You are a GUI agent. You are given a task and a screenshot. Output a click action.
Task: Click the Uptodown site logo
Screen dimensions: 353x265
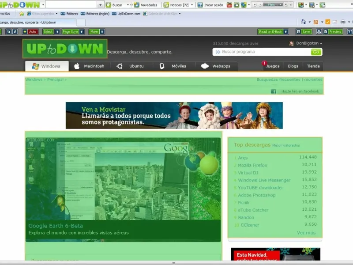[x=65, y=49]
